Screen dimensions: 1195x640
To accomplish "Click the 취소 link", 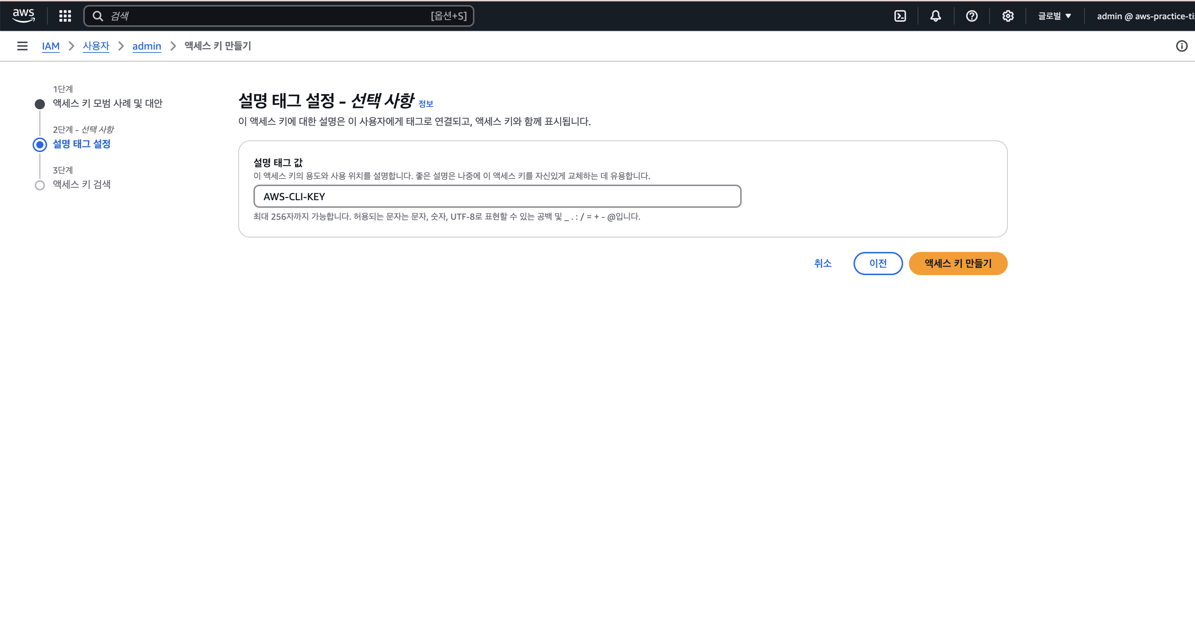I will [822, 263].
